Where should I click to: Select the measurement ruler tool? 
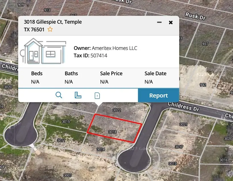[78, 95]
